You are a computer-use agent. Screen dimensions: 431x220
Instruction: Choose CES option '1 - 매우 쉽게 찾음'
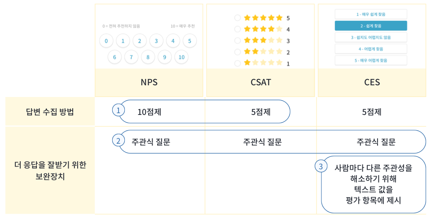[371, 14]
